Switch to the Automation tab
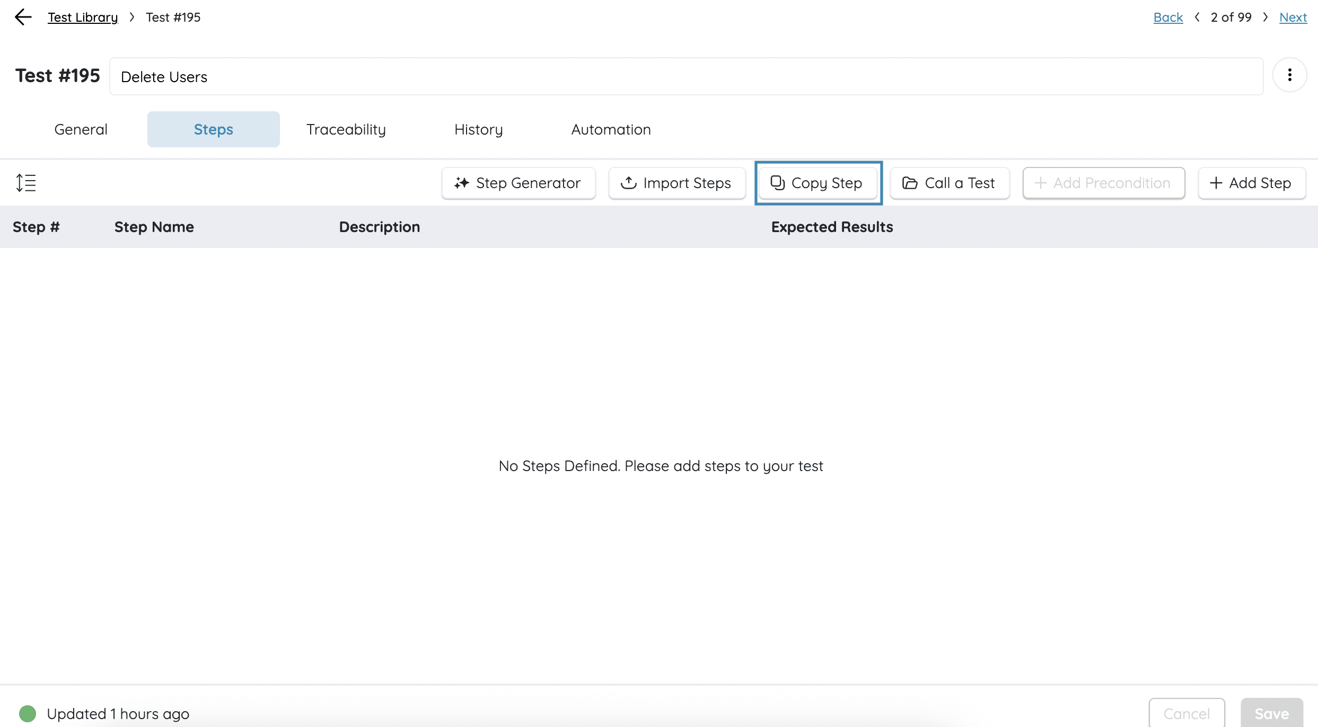The image size is (1318, 727). pos(611,129)
